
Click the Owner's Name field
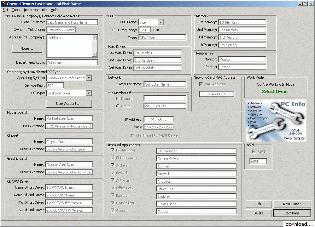click(x=72, y=22)
